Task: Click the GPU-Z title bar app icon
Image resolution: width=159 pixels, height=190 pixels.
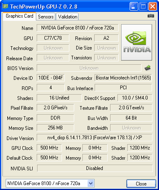Action: click(x=6, y=6)
